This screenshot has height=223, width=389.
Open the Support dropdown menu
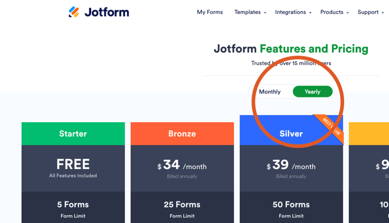[371, 12]
